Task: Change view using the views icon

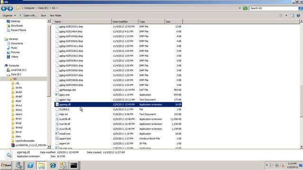Action: [x=281, y=16]
